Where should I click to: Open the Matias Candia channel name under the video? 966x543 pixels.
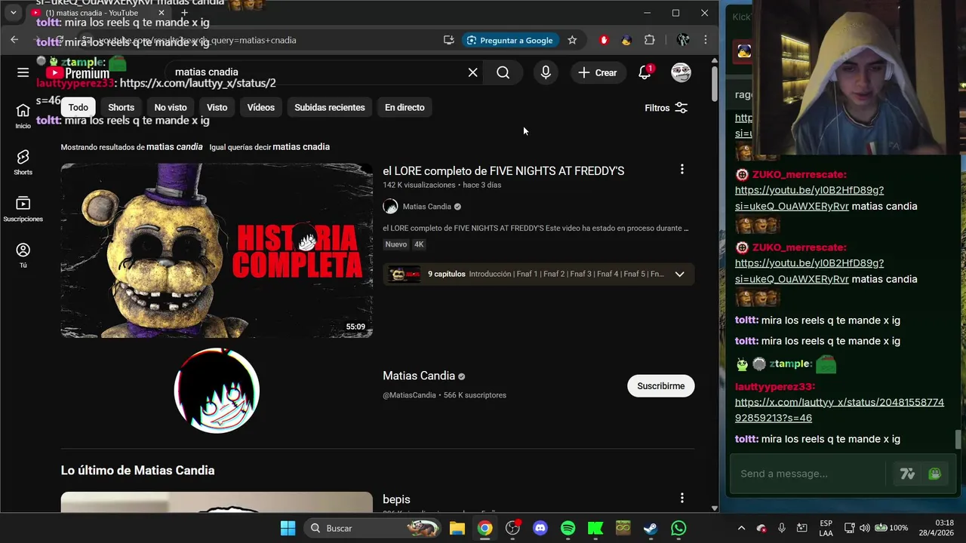point(426,207)
